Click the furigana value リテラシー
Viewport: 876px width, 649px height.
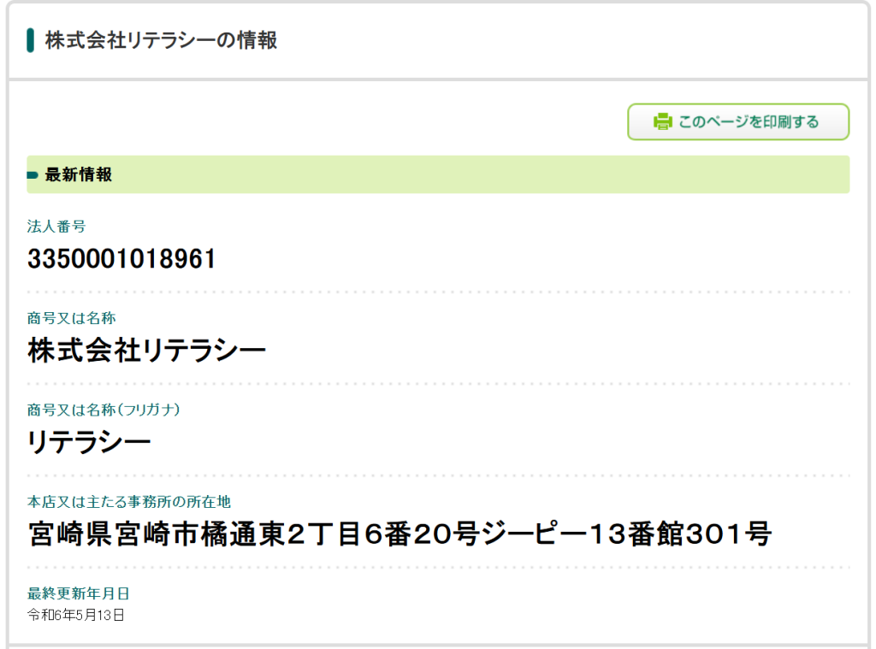pyautogui.click(x=89, y=442)
